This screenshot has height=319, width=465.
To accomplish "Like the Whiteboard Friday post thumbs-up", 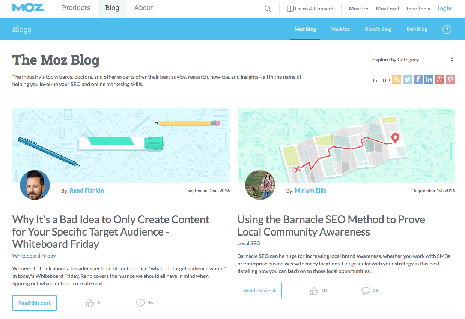I will tap(90, 303).
